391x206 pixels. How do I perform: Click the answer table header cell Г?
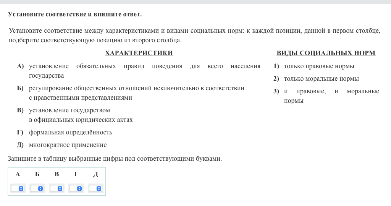point(76,174)
